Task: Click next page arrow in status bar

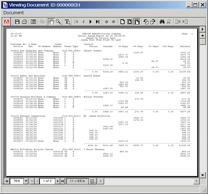Action: pos(57,181)
